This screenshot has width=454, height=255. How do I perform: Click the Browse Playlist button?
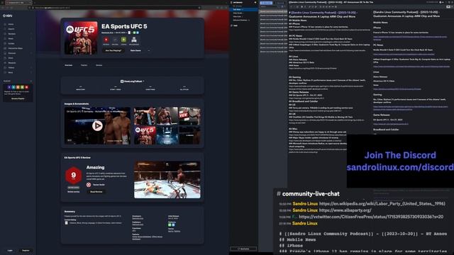click(18, 98)
